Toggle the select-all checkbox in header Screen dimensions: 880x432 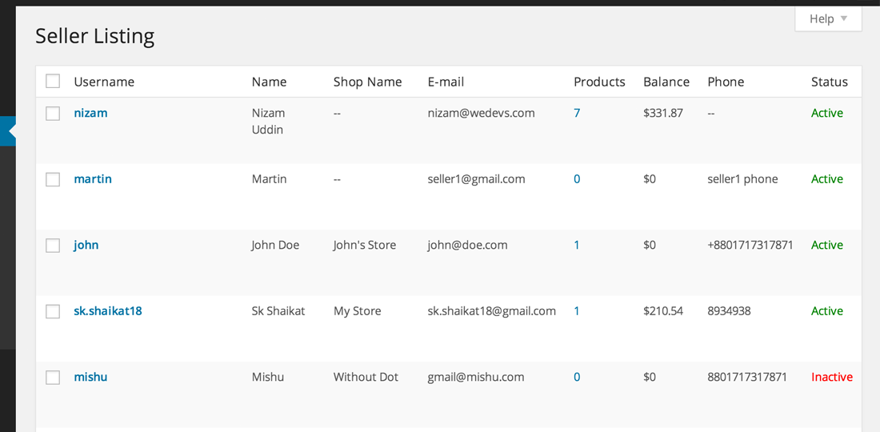53,81
